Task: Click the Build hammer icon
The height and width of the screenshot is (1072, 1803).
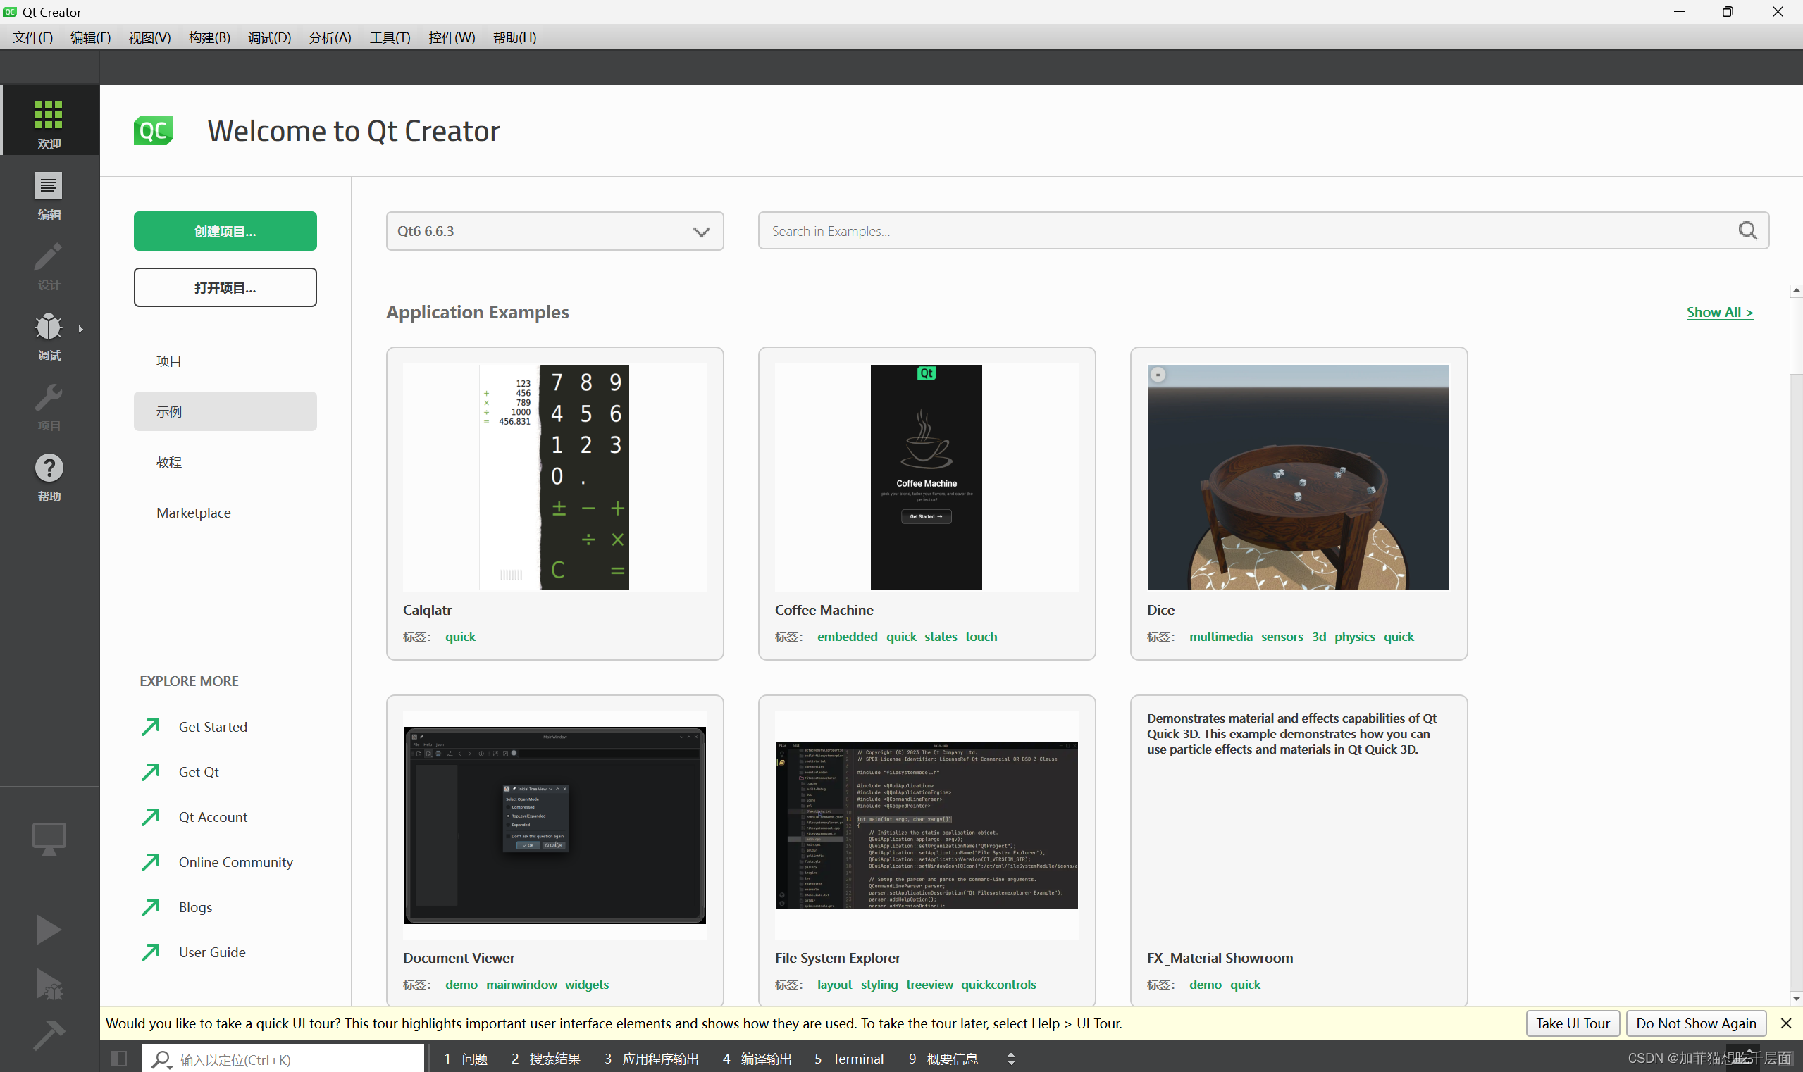Action: (49, 1035)
